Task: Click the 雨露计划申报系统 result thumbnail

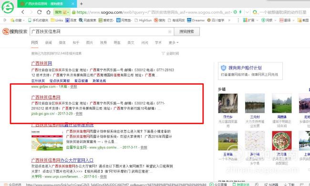Action: click(x=47, y=140)
